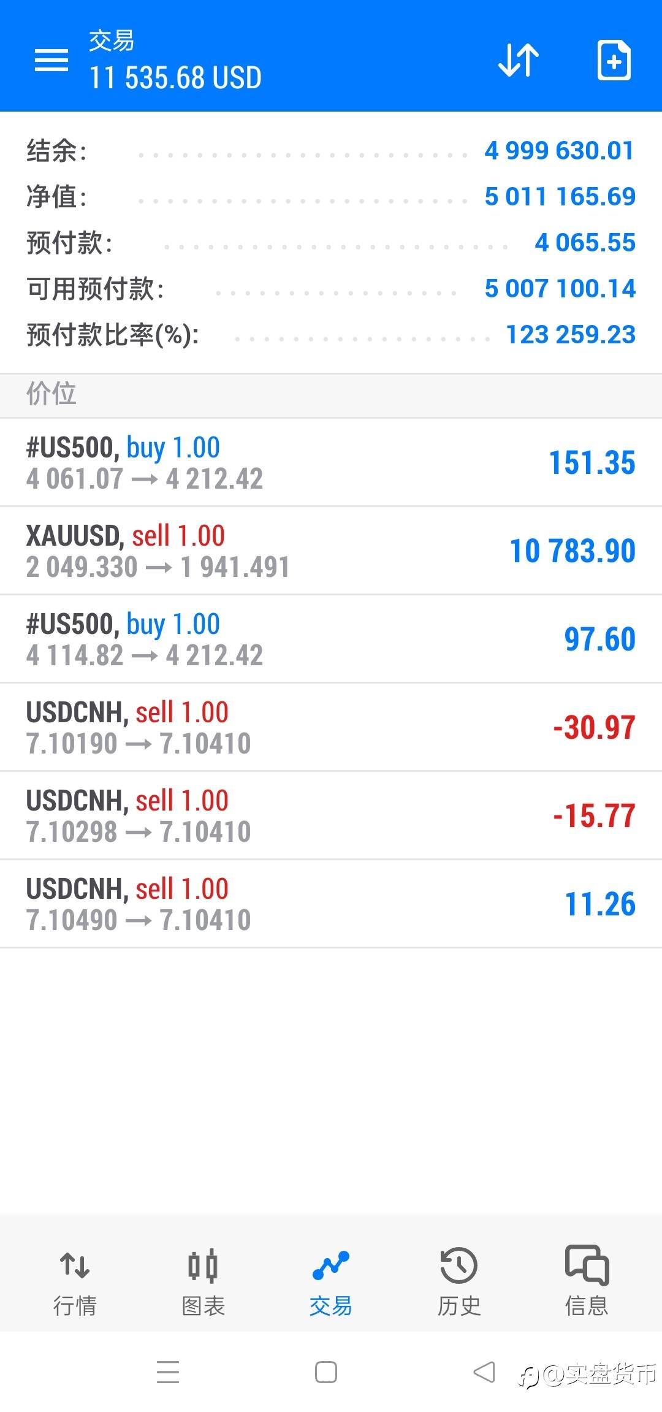Expand the #US500 position opened at 4 114.82
Viewport: 662px width, 1412px height.
[x=331, y=639]
